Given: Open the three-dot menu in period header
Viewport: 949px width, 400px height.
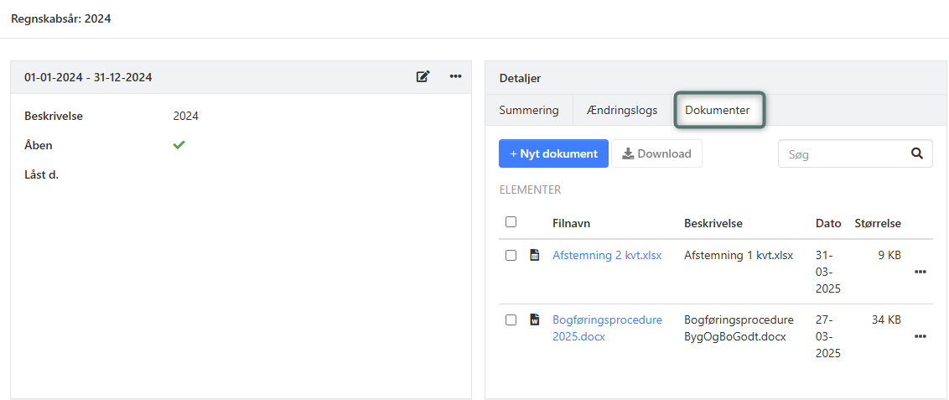Looking at the screenshot, I should (455, 76).
